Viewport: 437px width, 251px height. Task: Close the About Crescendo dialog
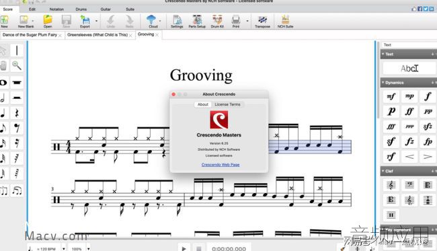click(173, 94)
